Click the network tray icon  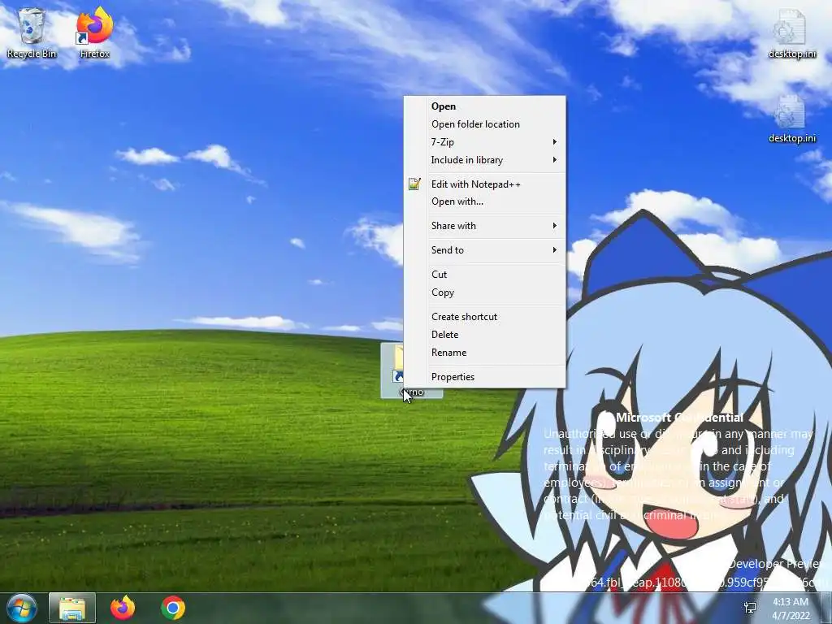tap(750, 608)
